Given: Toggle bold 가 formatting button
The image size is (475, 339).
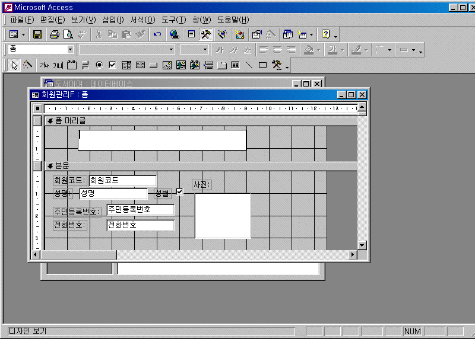Looking at the screenshot, I should tap(220, 50).
